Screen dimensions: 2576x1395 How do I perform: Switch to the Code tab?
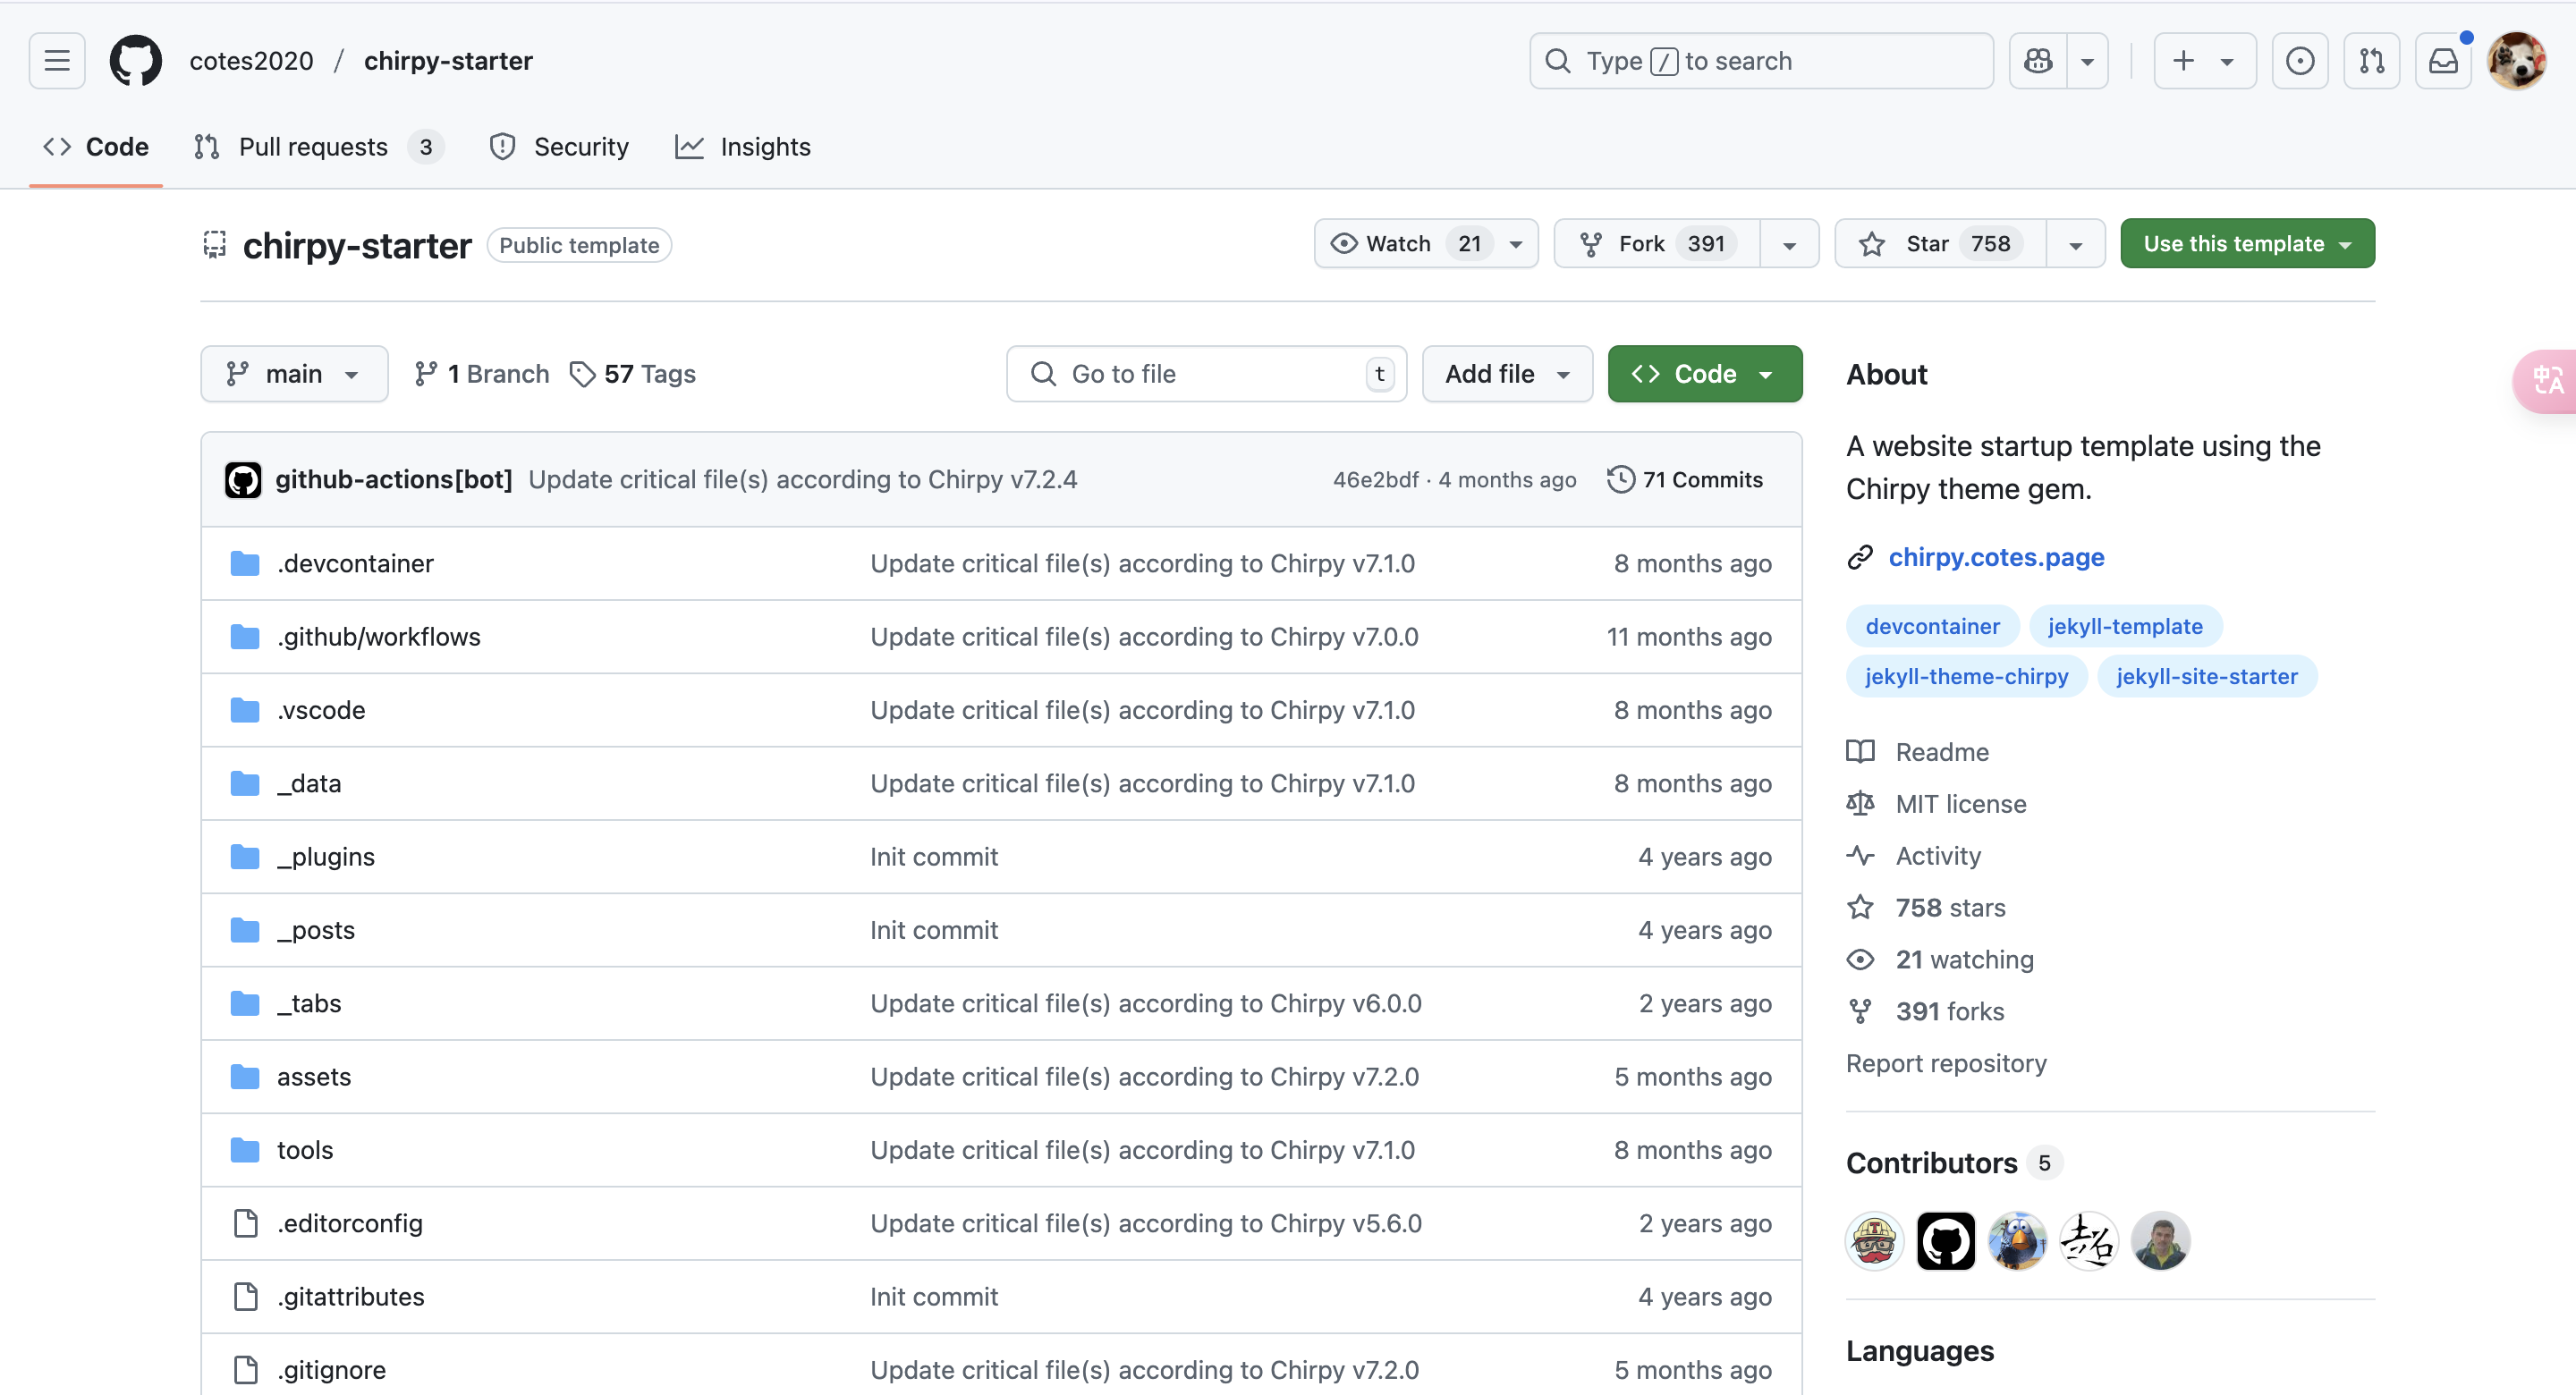point(96,147)
